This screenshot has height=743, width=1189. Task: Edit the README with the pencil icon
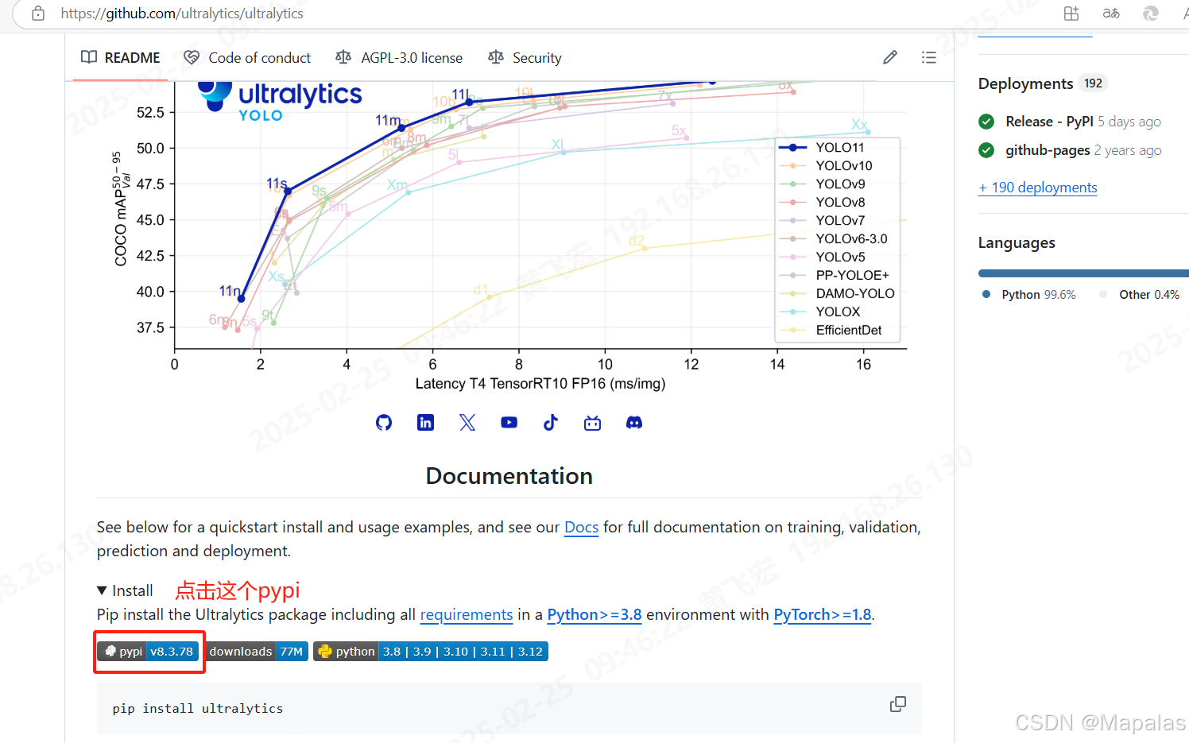pos(889,56)
